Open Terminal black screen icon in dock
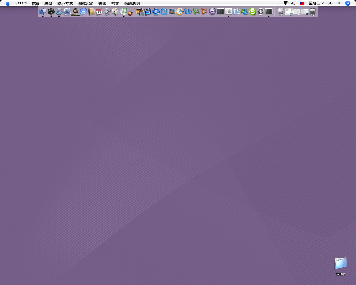This screenshot has height=285, width=356. [x=269, y=12]
